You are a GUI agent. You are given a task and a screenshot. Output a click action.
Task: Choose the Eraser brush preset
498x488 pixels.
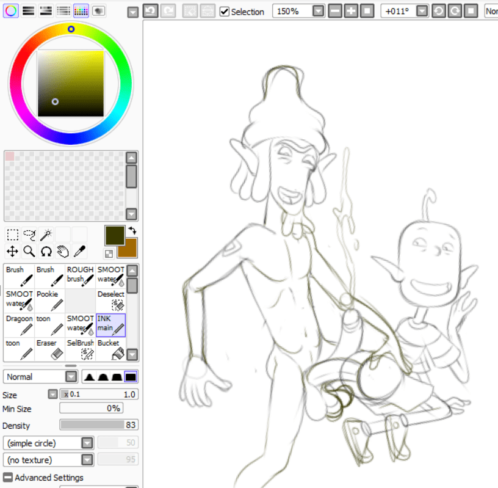coord(50,349)
